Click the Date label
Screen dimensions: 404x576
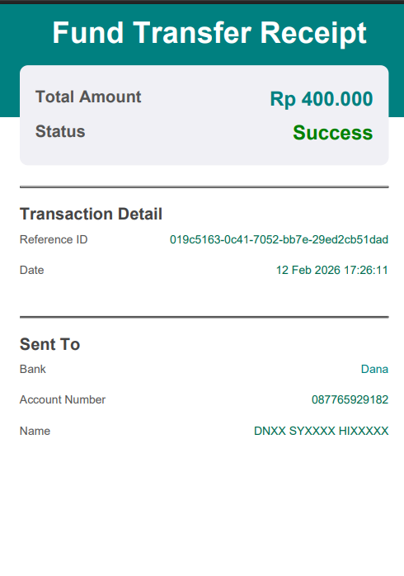point(32,271)
